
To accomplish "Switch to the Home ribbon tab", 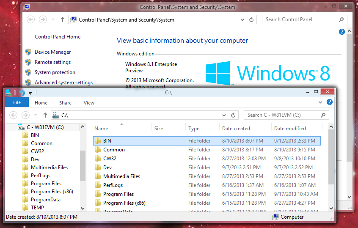I will coord(41,103).
